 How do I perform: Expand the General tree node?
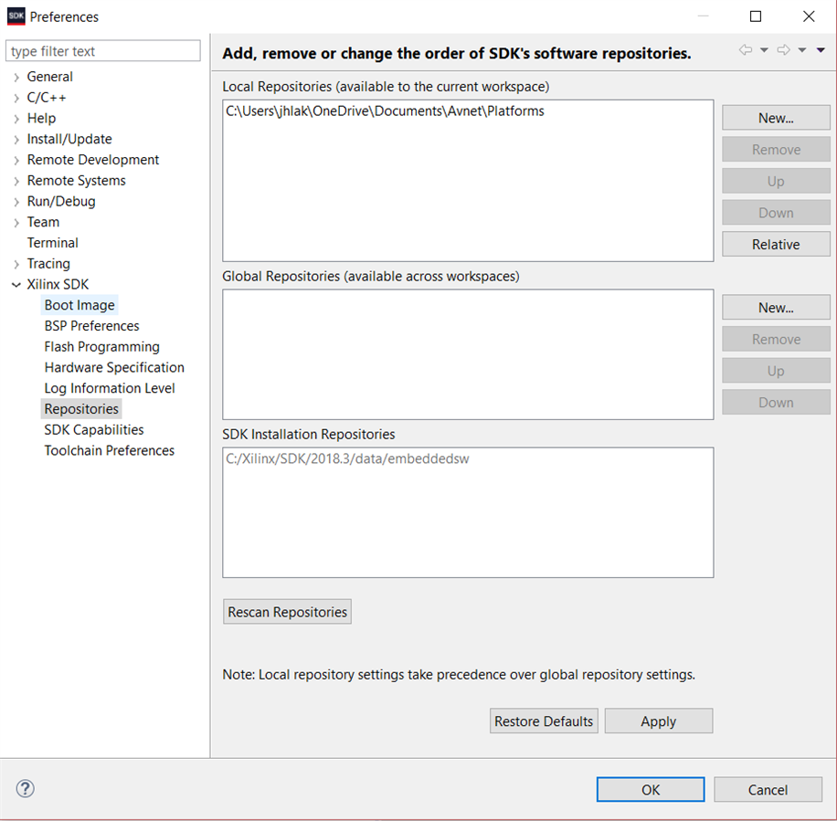click(16, 78)
